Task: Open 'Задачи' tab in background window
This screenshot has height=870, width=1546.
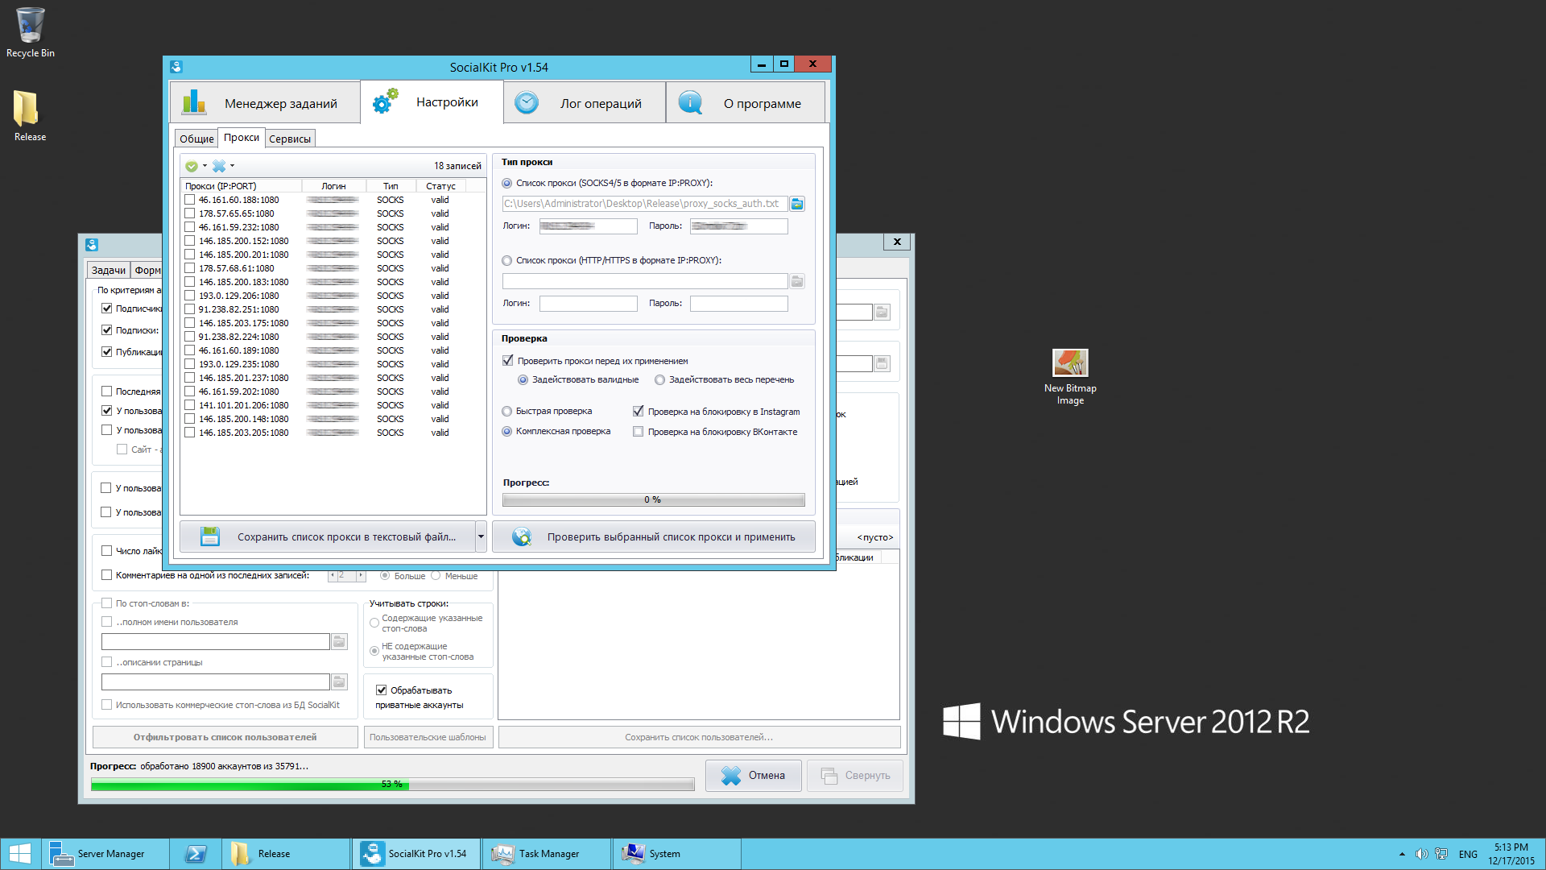Action: click(x=108, y=270)
